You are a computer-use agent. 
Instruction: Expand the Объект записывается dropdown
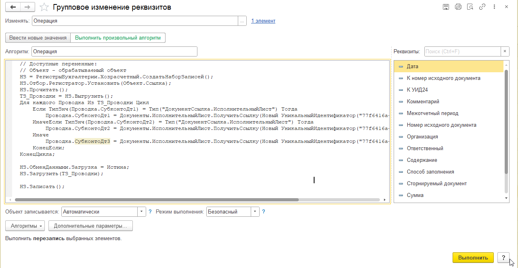pos(142,211)
